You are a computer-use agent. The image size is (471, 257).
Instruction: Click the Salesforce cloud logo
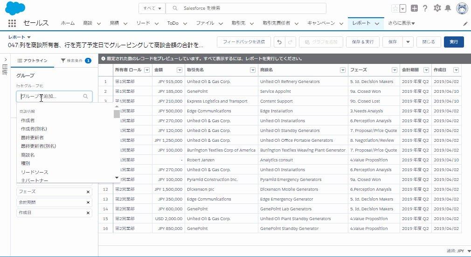click(15, 8)
